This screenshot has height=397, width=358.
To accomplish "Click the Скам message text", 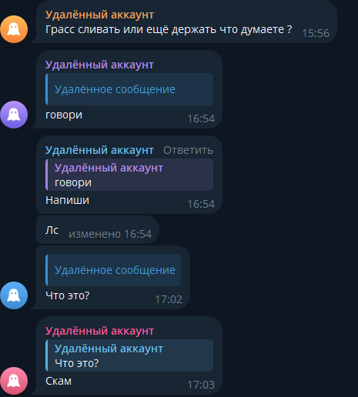I will tap(59, 381).
